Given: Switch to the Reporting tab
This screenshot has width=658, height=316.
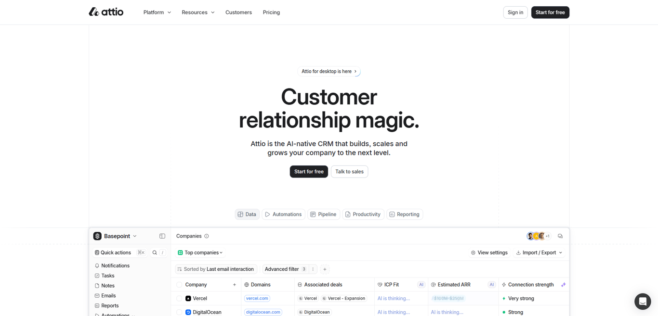Looking at the screenshot, I should [x=405, y=215].
